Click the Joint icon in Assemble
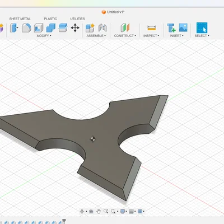Image resolution: width=224 pixels, height=224 pixels. (x=102, y=28)
